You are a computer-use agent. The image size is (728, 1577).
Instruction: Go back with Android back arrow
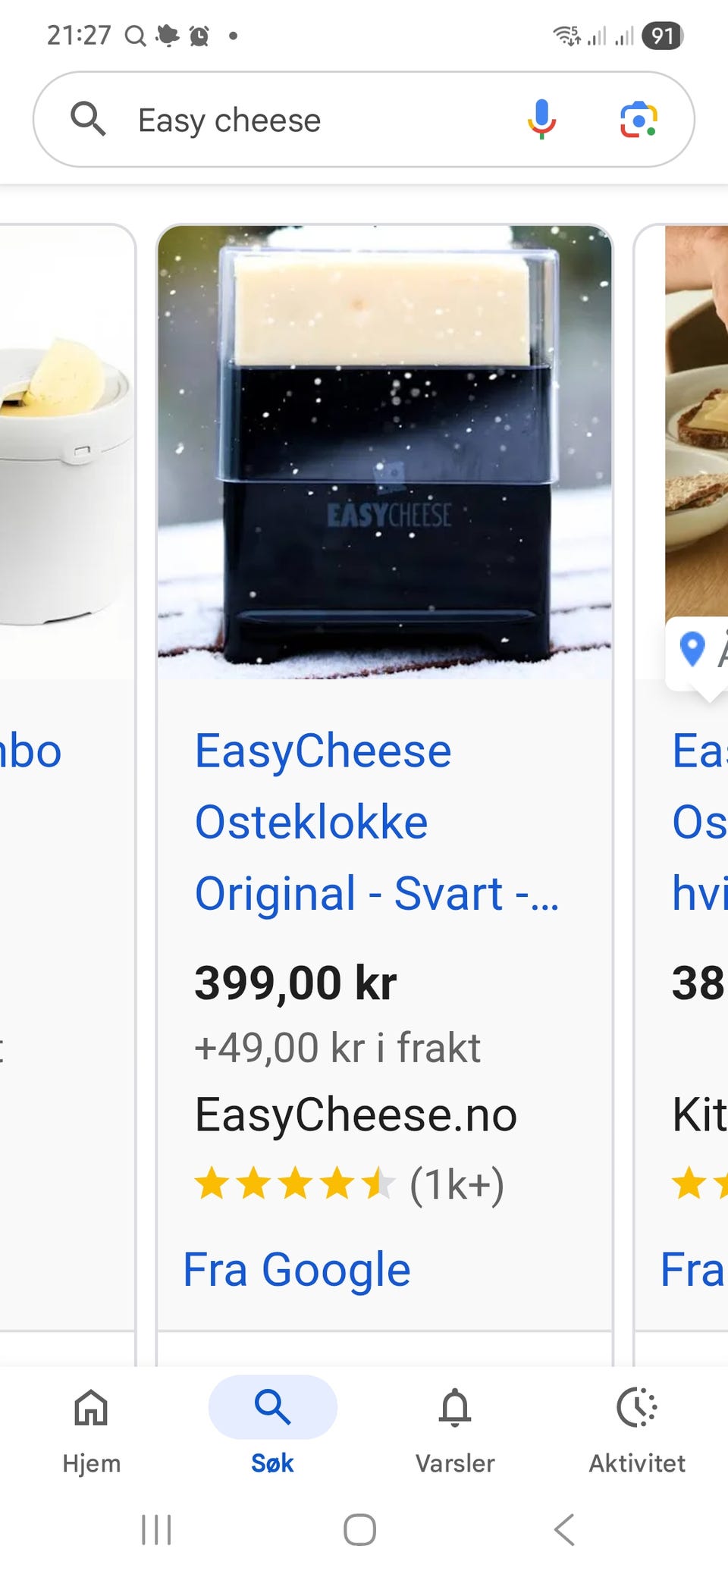coord(564,1529)
